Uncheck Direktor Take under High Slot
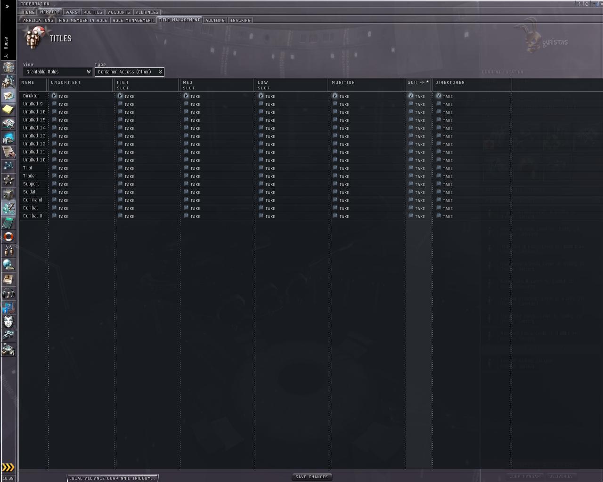Image resolution: width=603 pixels, height=482 pixels. (x=120, y=96)
